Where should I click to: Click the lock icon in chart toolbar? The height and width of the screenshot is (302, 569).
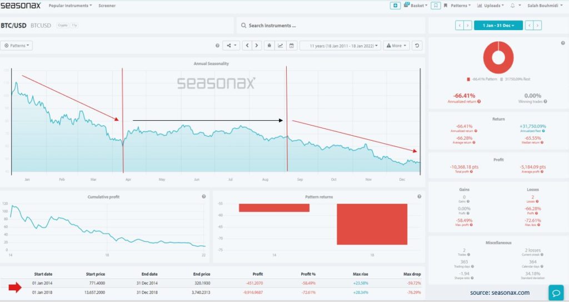click(269, 46)
